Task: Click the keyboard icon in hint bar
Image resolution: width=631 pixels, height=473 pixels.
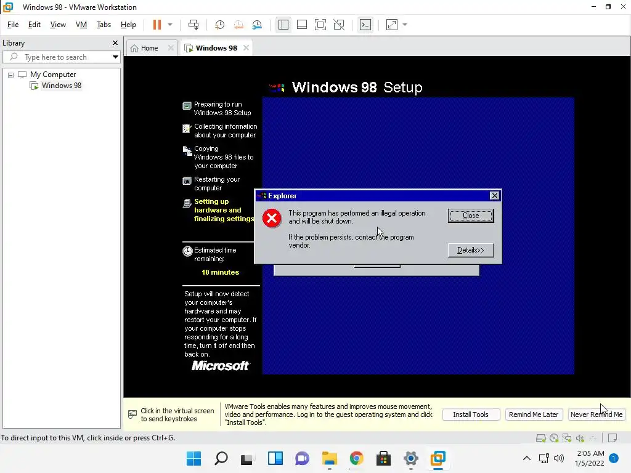Action: tap(132, 414)
